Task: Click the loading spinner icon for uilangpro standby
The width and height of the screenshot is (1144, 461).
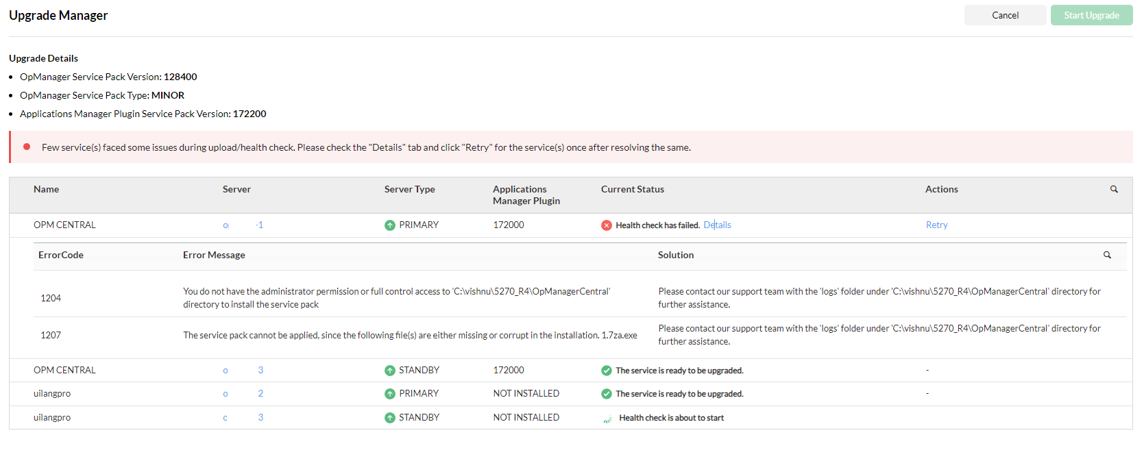Action: (607, 419)
